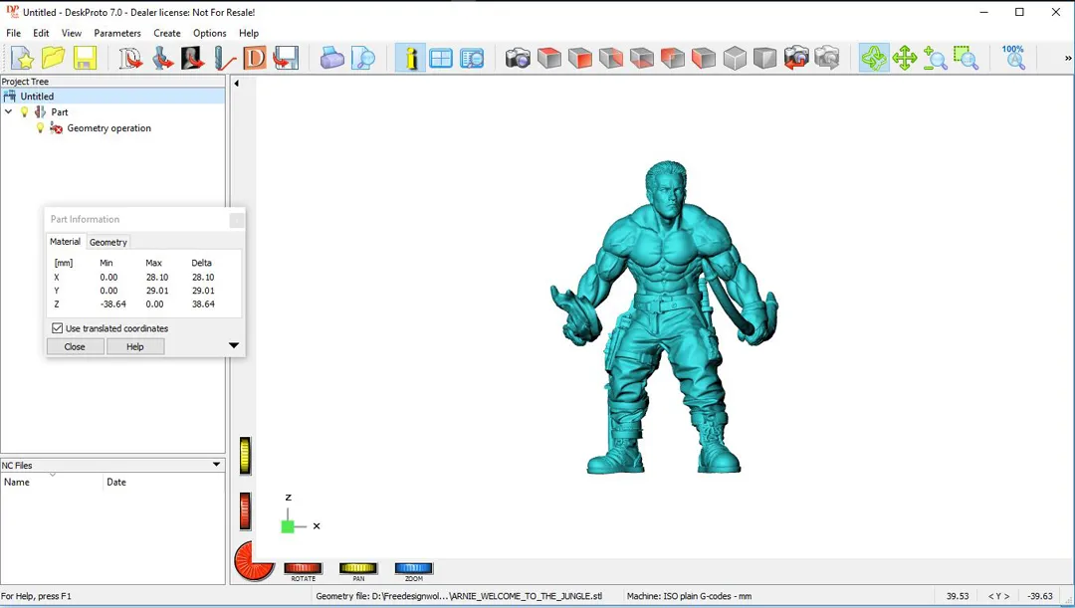Go to next view with the gray camera icon

827,59
